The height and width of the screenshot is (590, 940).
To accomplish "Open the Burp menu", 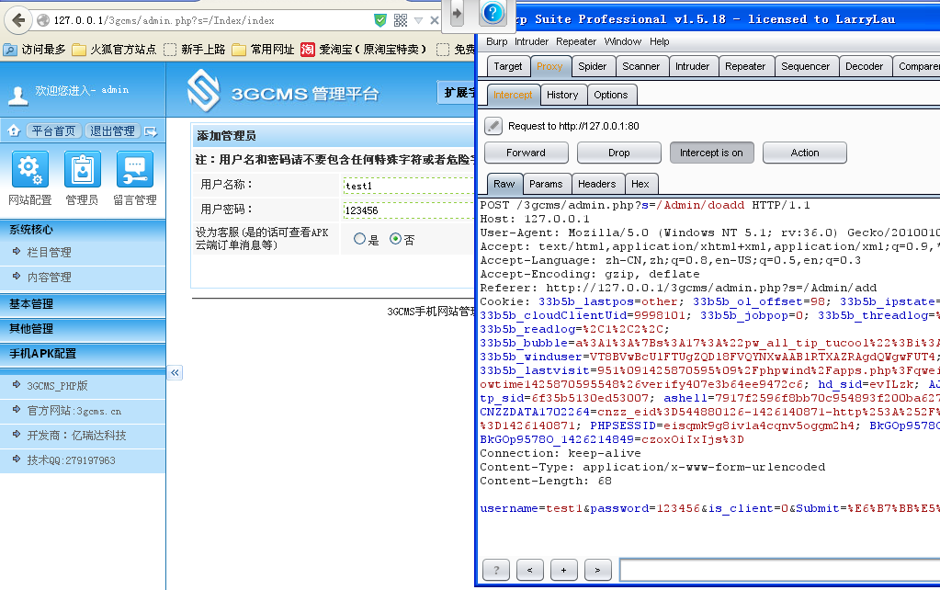I will coord(496,41).
